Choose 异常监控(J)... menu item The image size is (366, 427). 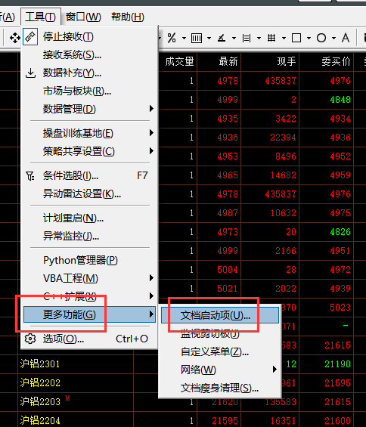pos(89,236)
